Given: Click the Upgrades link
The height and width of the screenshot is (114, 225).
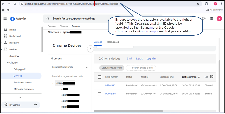Looking at the screenshot, I should [x=151, y=58].
